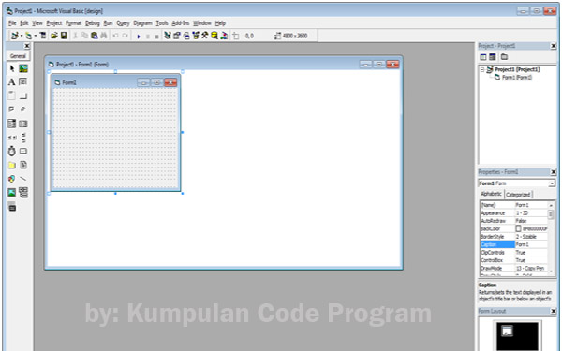Click the Data View Window toolbar icon

(214, 36)
